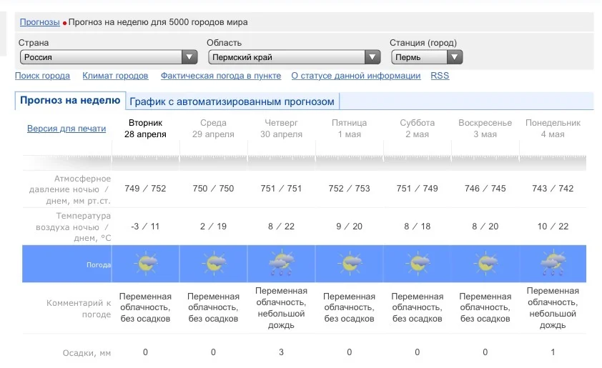
Task: Open the Климат городов link
Action: click(x=115, y=76)
